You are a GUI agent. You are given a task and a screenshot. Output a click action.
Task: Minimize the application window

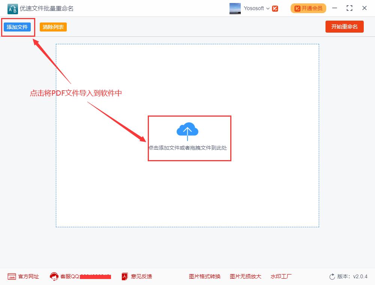tap(334, 8)
